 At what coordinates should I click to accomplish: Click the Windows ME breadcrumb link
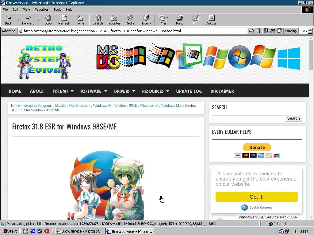point(171,106)
